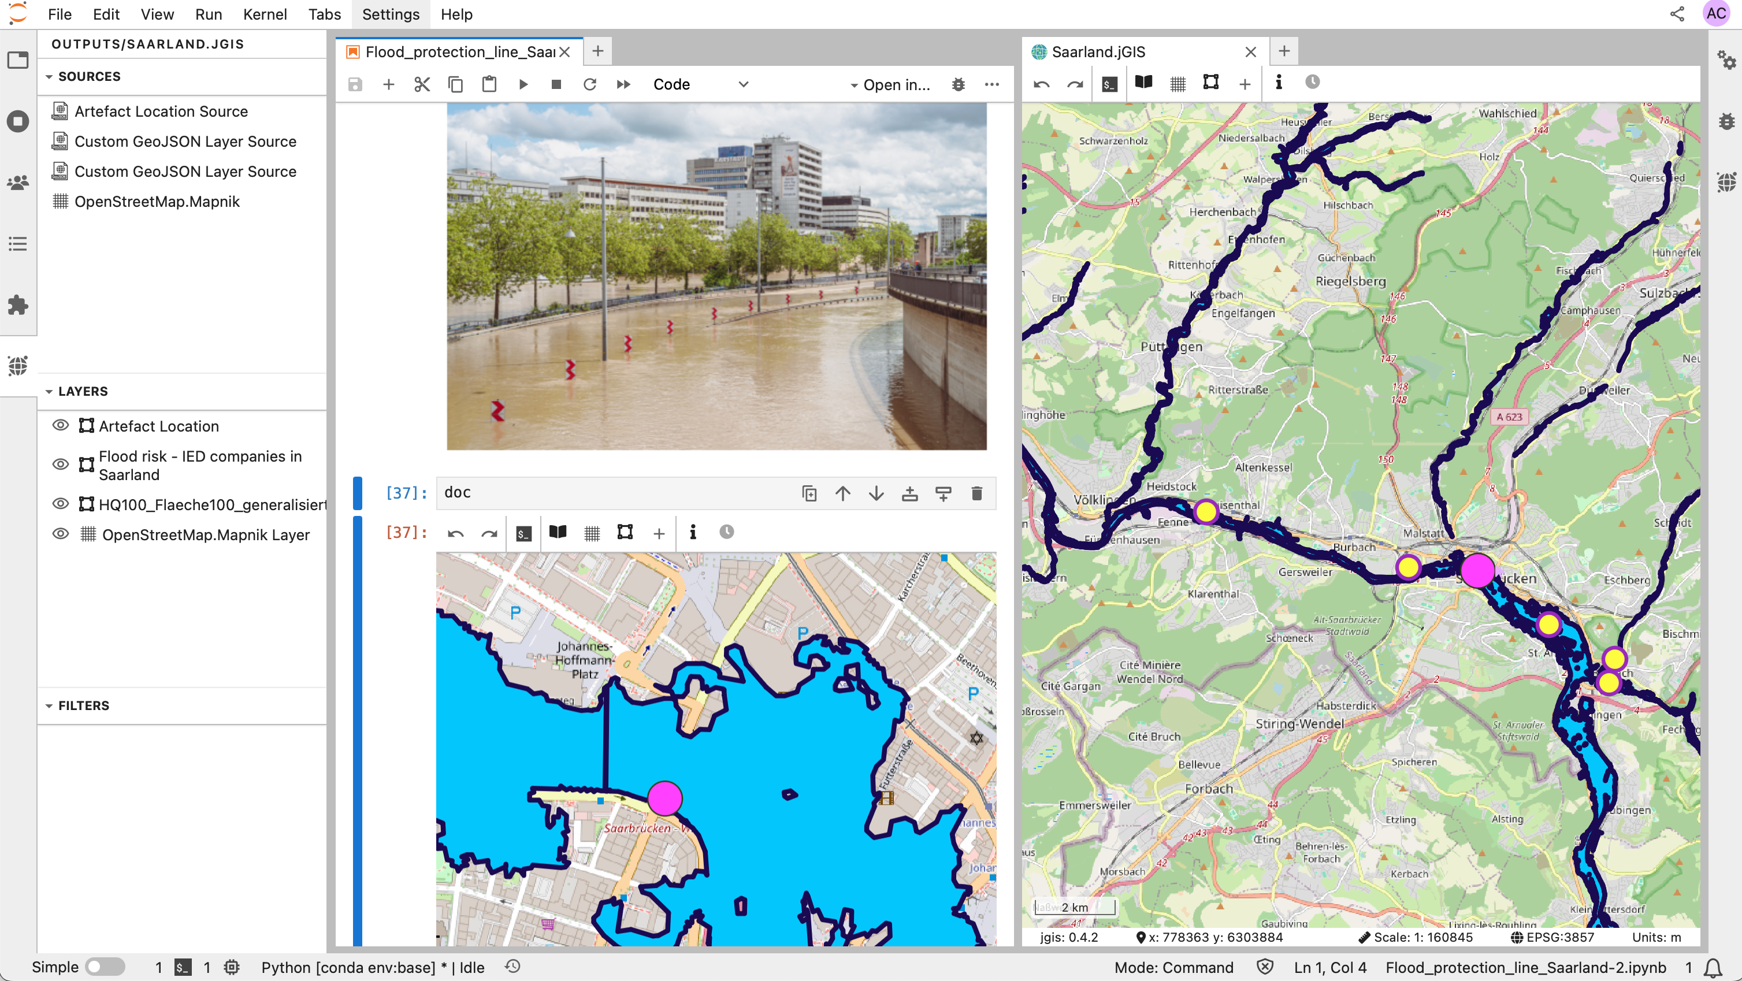Open the terrain book icon in Saarland.jGIS toolbar

pyautogui.click(x=1143, y=83)
